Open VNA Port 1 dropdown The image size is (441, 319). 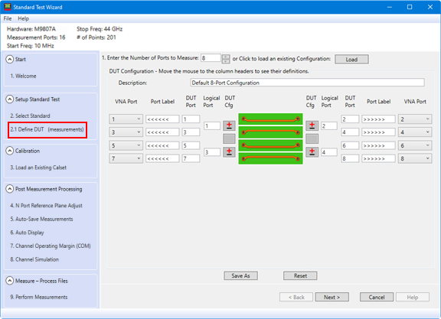(126, 119)
